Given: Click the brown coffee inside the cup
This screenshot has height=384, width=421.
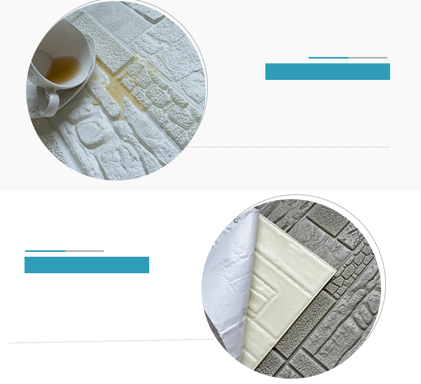Looking at the screenshot, I should [63, 69].
